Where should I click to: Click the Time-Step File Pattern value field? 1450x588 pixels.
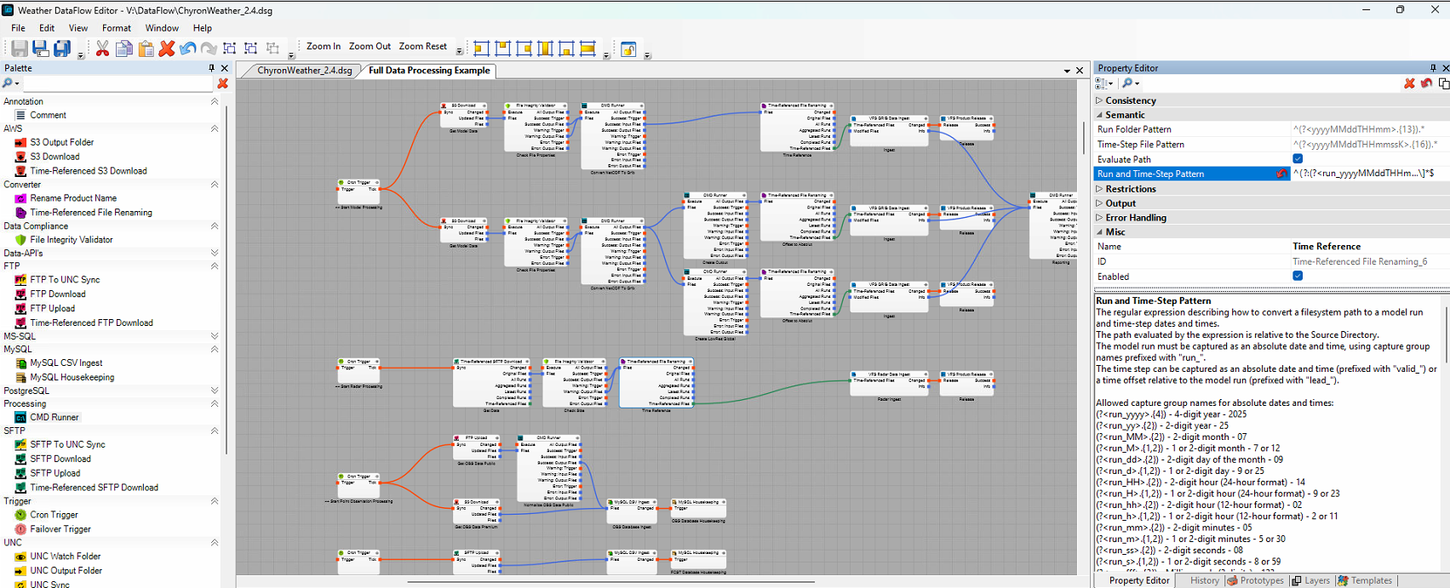1370,145
